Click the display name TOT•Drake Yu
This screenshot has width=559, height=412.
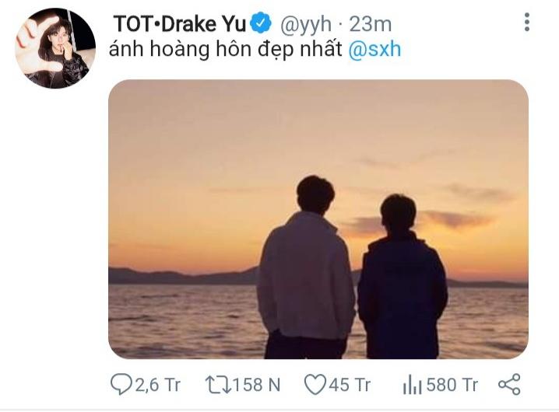click(x=179, y=24)
